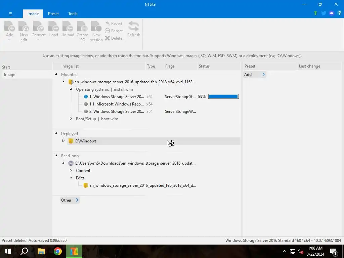344x258 pixels.
Task: Click the Preset column header
Action: pyautogui.click(x=270, y=66)
